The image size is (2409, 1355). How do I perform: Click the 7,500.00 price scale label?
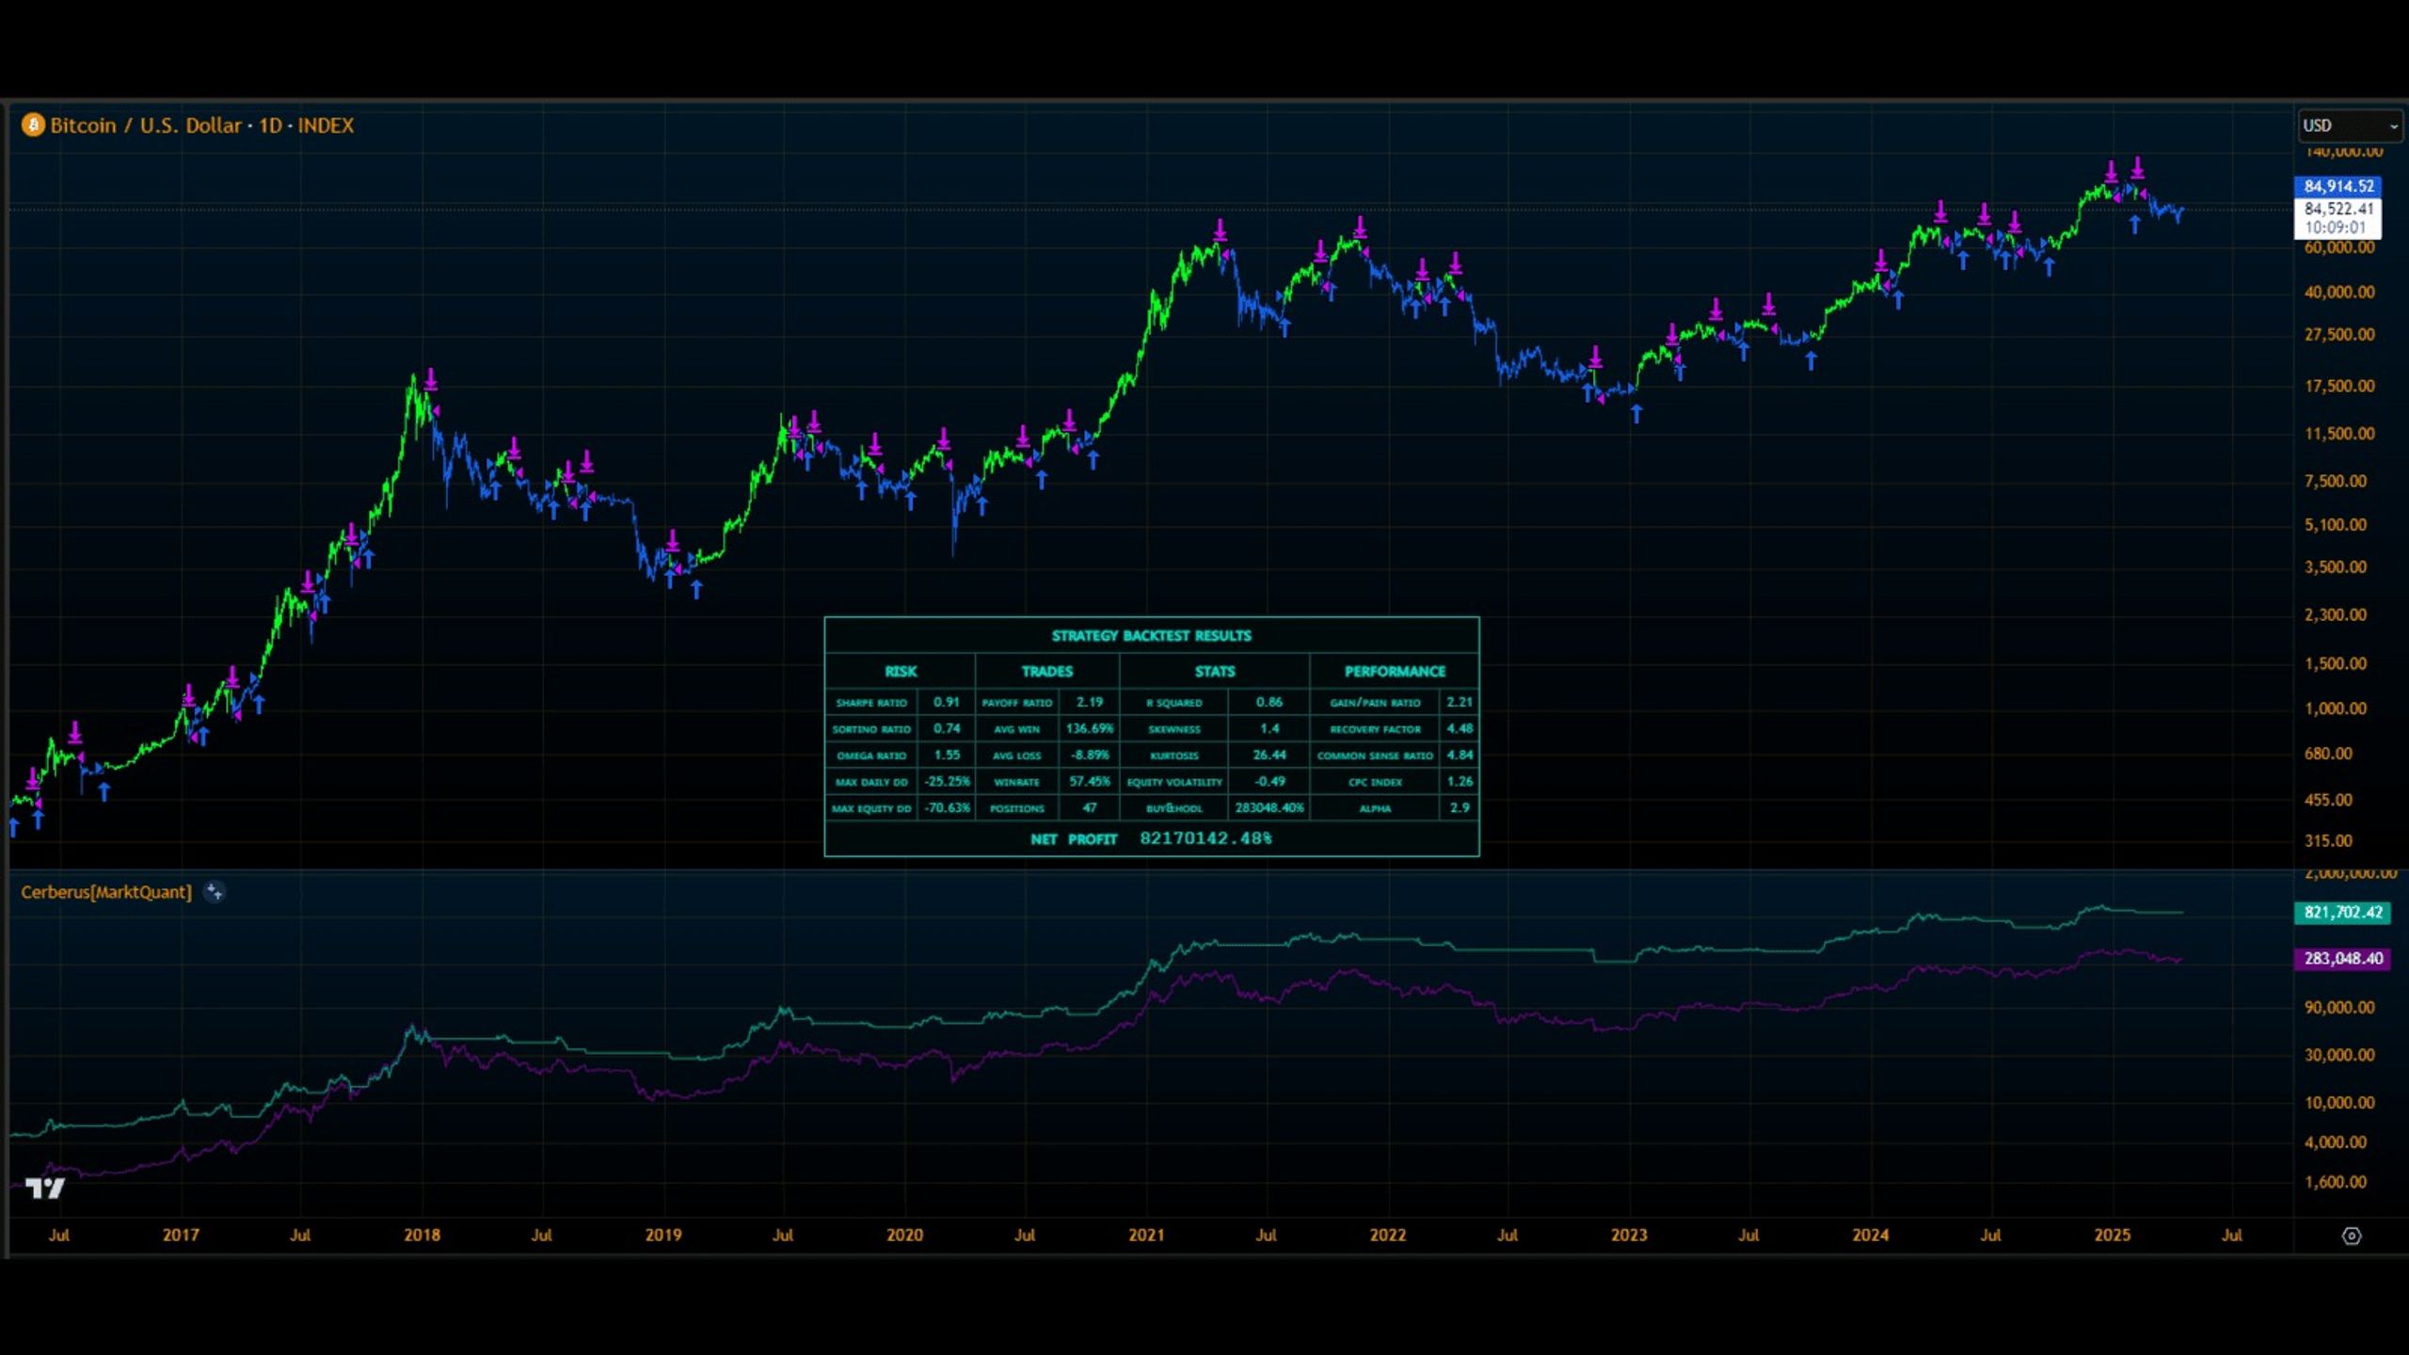(x=2336, y=481)
